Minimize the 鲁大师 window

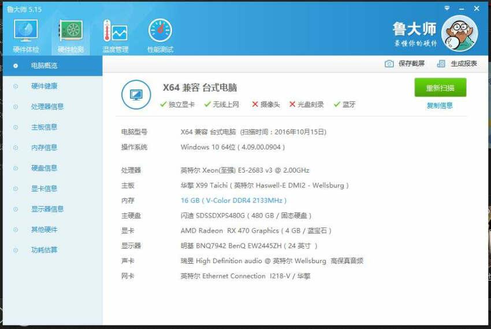pyautogui.click(x=462, y=9)
